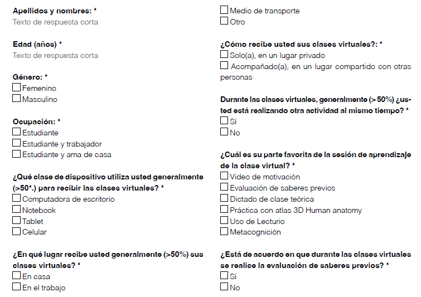The height and width of the screenshot is (297, 421).
Task: Check Solo(a), en un lugar privado
Action: (x=224, y=55)
